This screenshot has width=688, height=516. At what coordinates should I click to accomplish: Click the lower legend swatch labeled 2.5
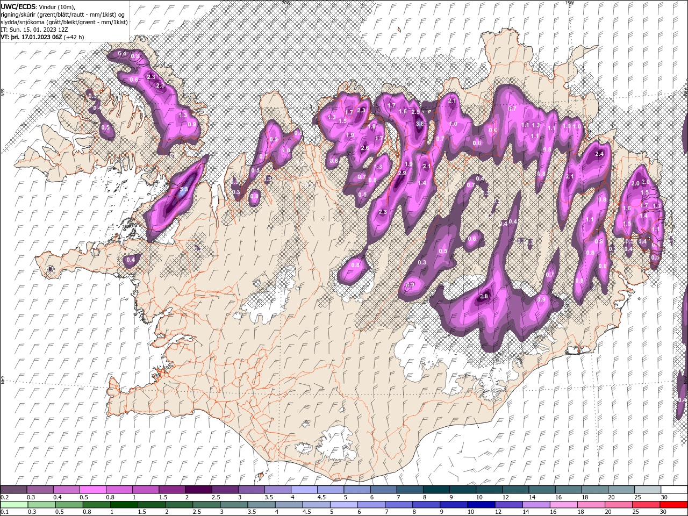[x=206, y=504]
